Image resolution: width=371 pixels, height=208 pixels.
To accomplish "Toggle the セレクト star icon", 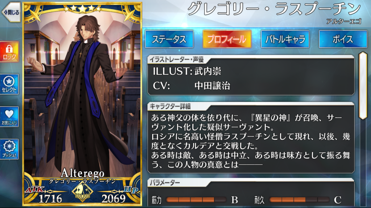I will tap(9, 84).
